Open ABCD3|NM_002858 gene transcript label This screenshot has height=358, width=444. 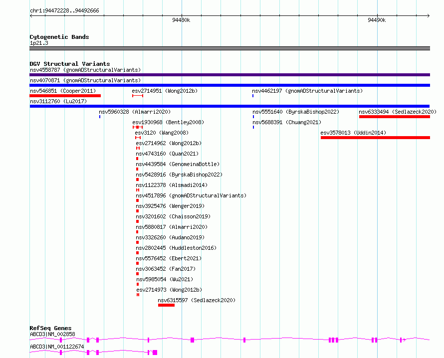(x=53, y=334)
